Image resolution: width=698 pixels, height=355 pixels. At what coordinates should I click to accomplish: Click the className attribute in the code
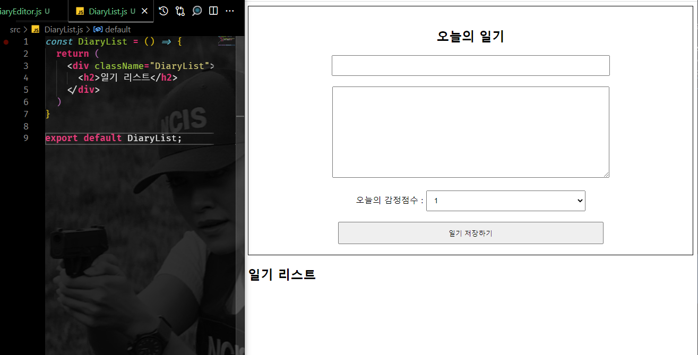119,66
